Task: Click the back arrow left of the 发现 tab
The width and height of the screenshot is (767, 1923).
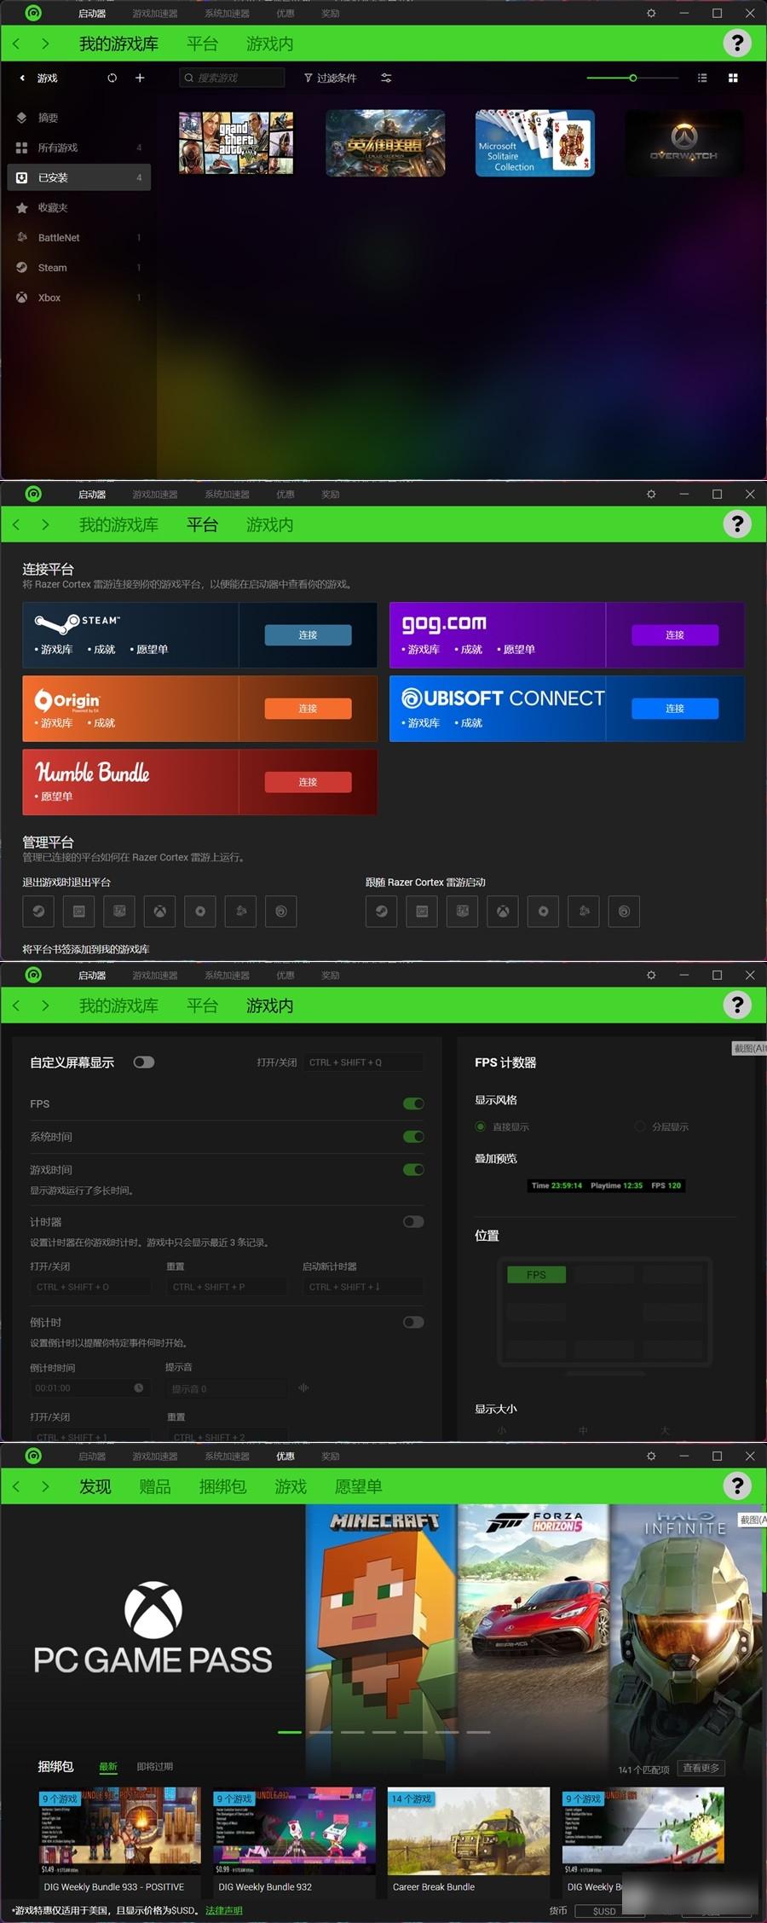Action: coord(16,1486)
